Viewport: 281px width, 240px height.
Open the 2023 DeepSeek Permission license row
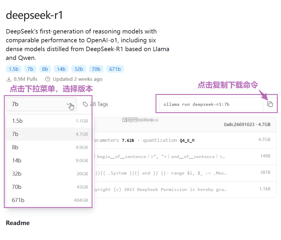point(185,189)
